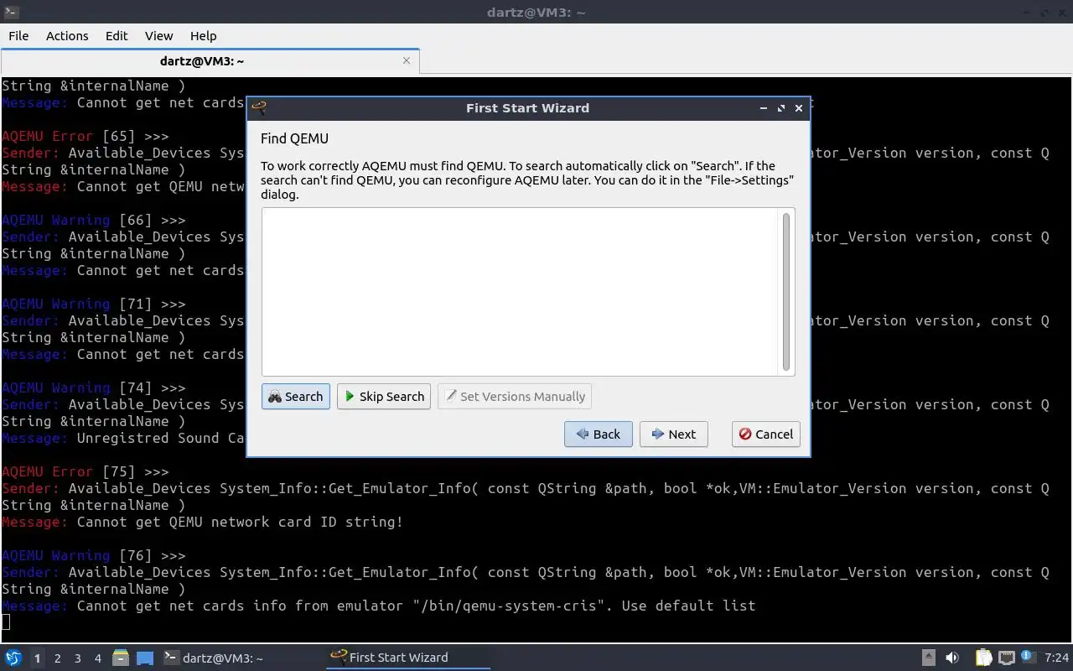Click the Search button with binoculars icon

point(296,397)
